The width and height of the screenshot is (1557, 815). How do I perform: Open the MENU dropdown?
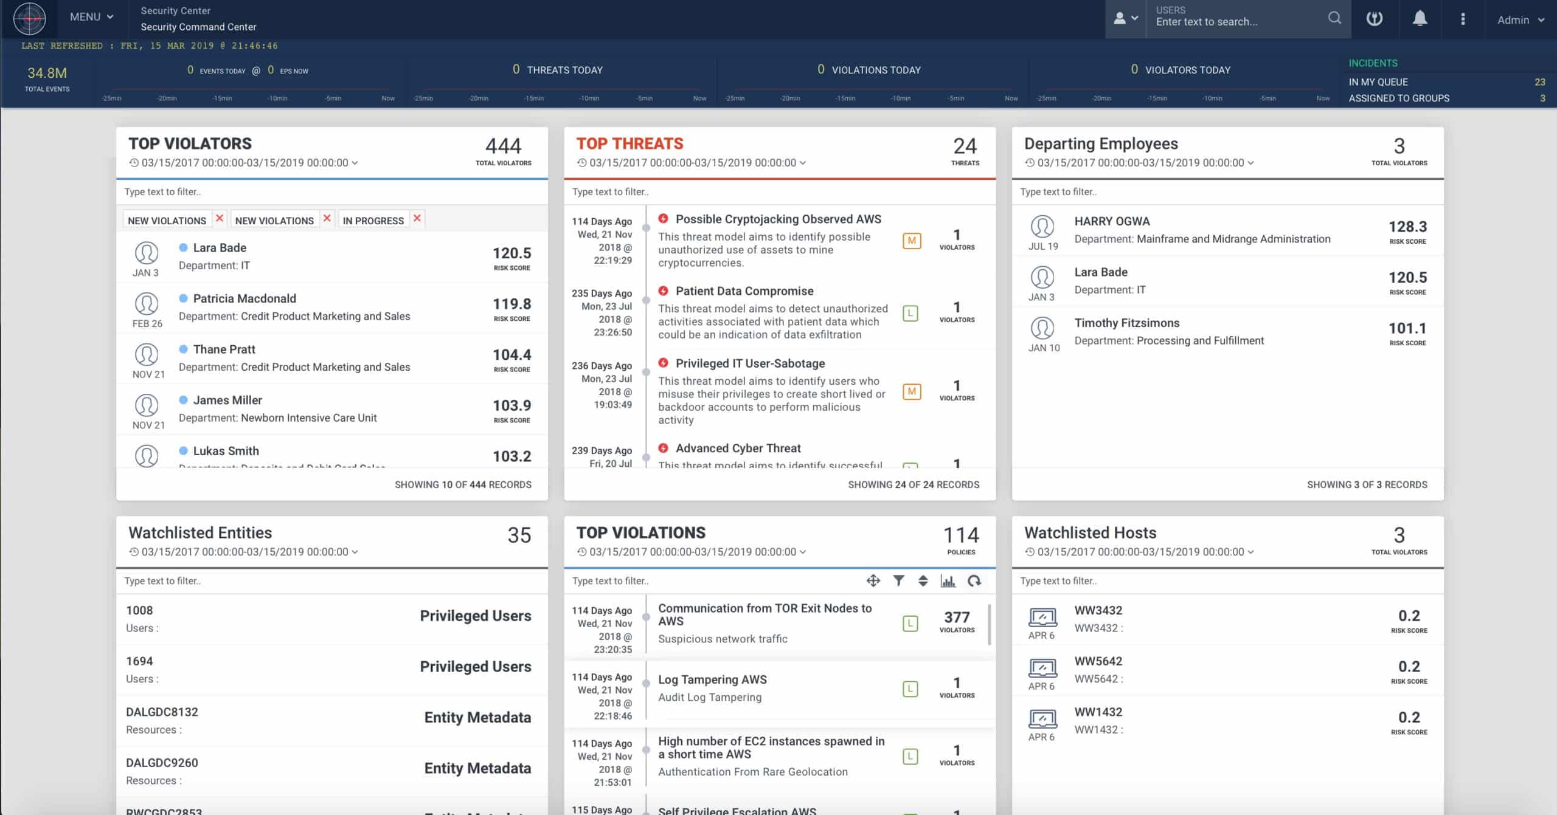point(91,17)
